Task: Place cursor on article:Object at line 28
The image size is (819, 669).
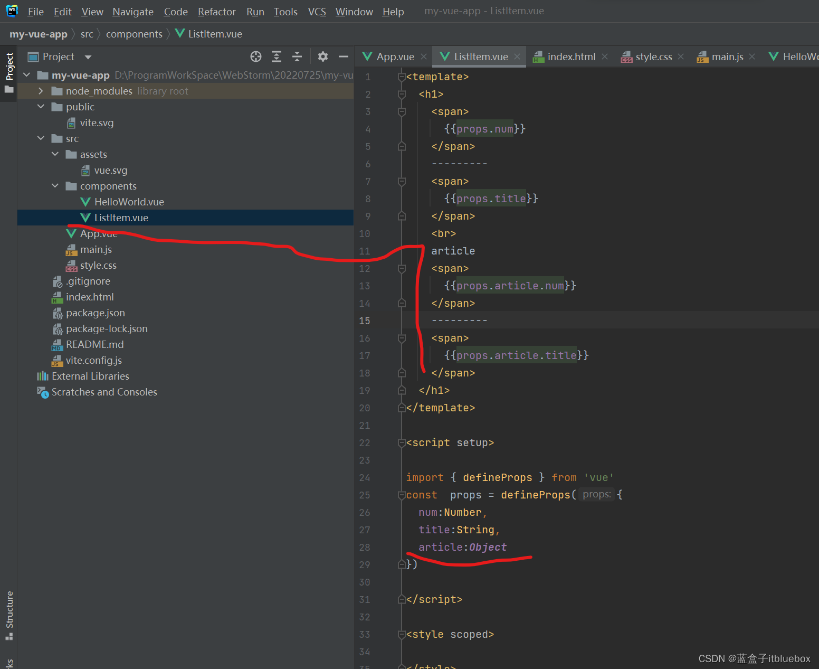Action: [x=463, y=548]
